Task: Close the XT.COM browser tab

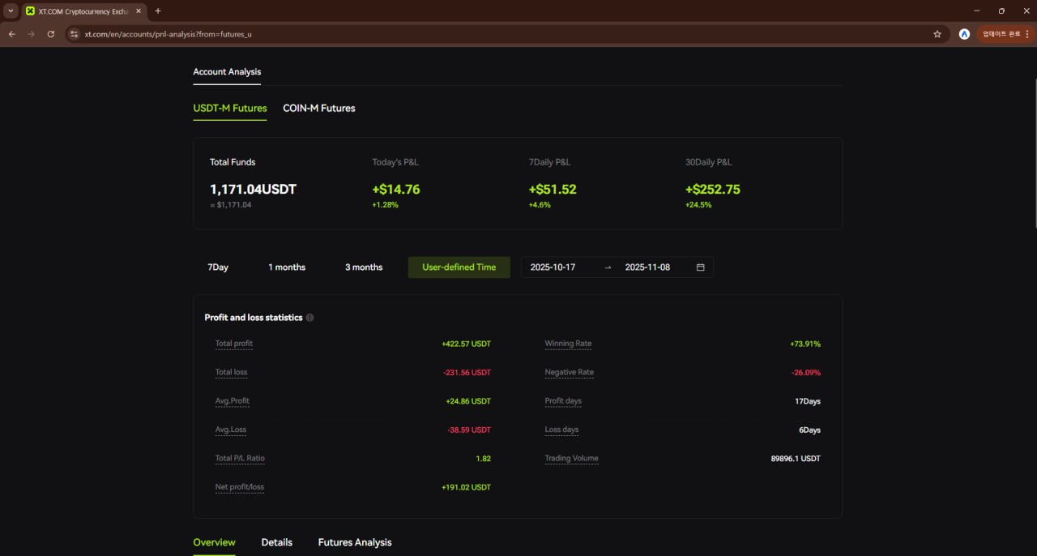Action: tap(139, 11)
